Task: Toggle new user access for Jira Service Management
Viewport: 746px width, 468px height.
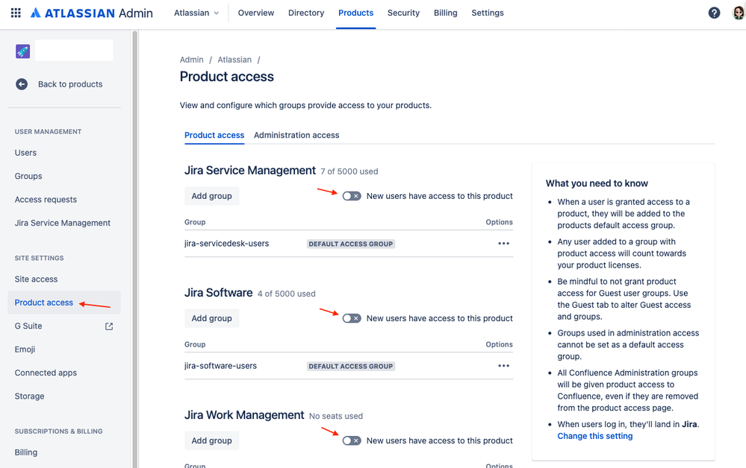Action: [352, 196]
